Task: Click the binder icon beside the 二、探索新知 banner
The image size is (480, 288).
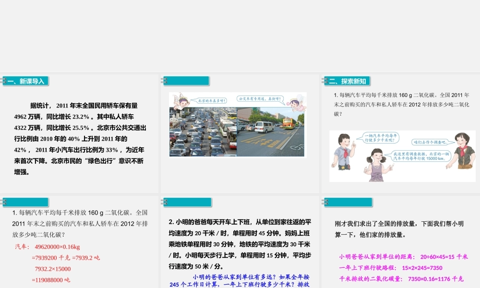Action: click(326, 81)
